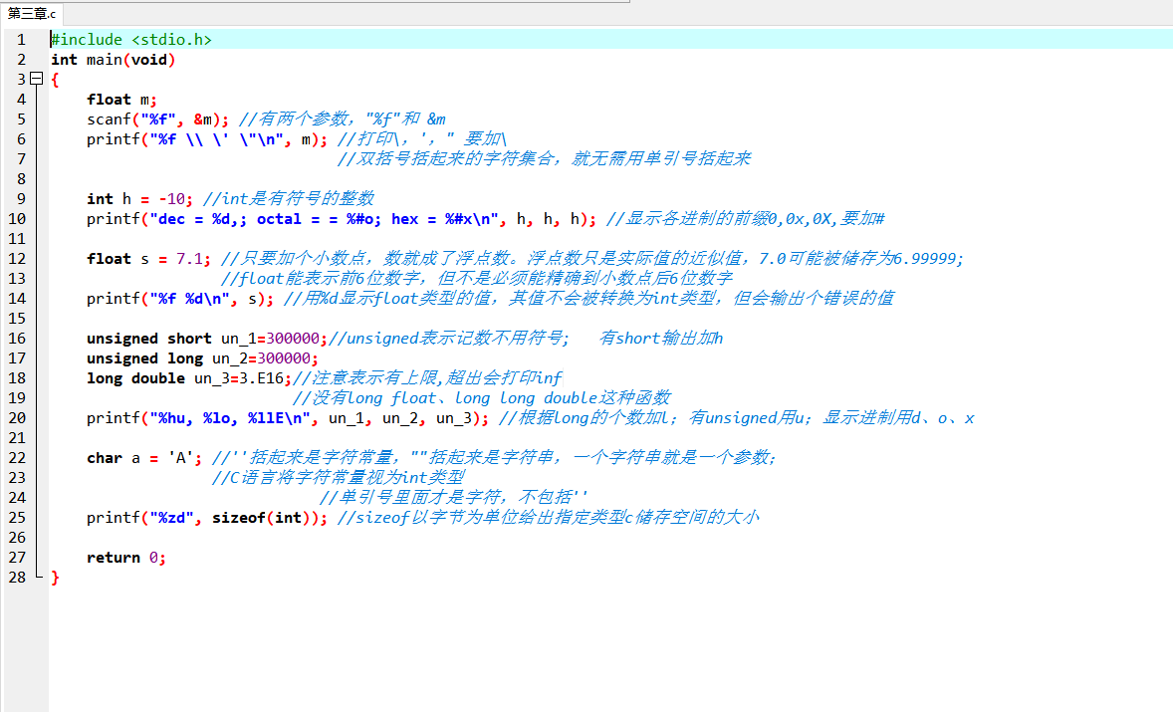Collapse the main function fold marker

[36, 80]
